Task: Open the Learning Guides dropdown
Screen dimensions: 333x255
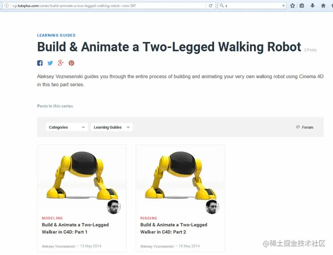Action: 112,127
